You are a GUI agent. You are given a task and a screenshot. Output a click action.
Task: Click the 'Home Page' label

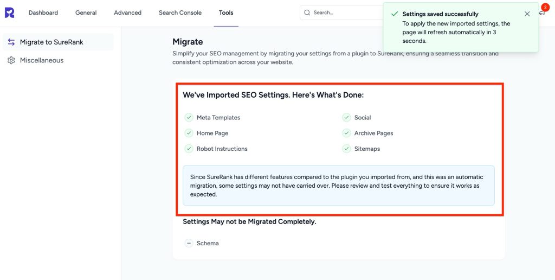point(212,133)
